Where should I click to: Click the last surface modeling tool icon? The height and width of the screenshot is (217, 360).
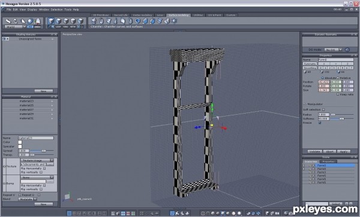tap(175, 21)
